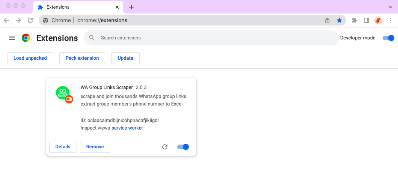Go forward to next page
This screenshot has width=398, height=184.
18,20
